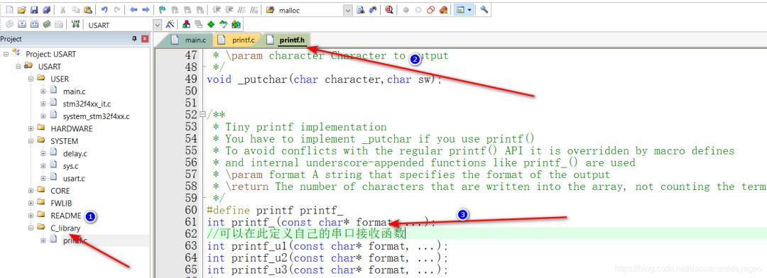Select the README group folder
767x278 pixels.
(65, 216)
